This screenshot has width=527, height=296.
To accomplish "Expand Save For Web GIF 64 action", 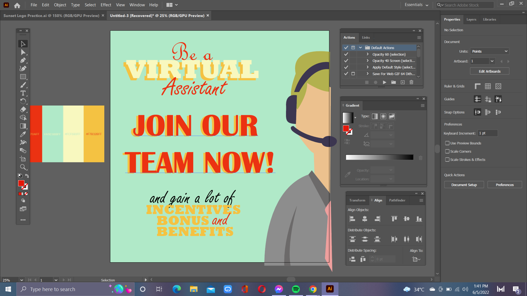I will point(368,74).
